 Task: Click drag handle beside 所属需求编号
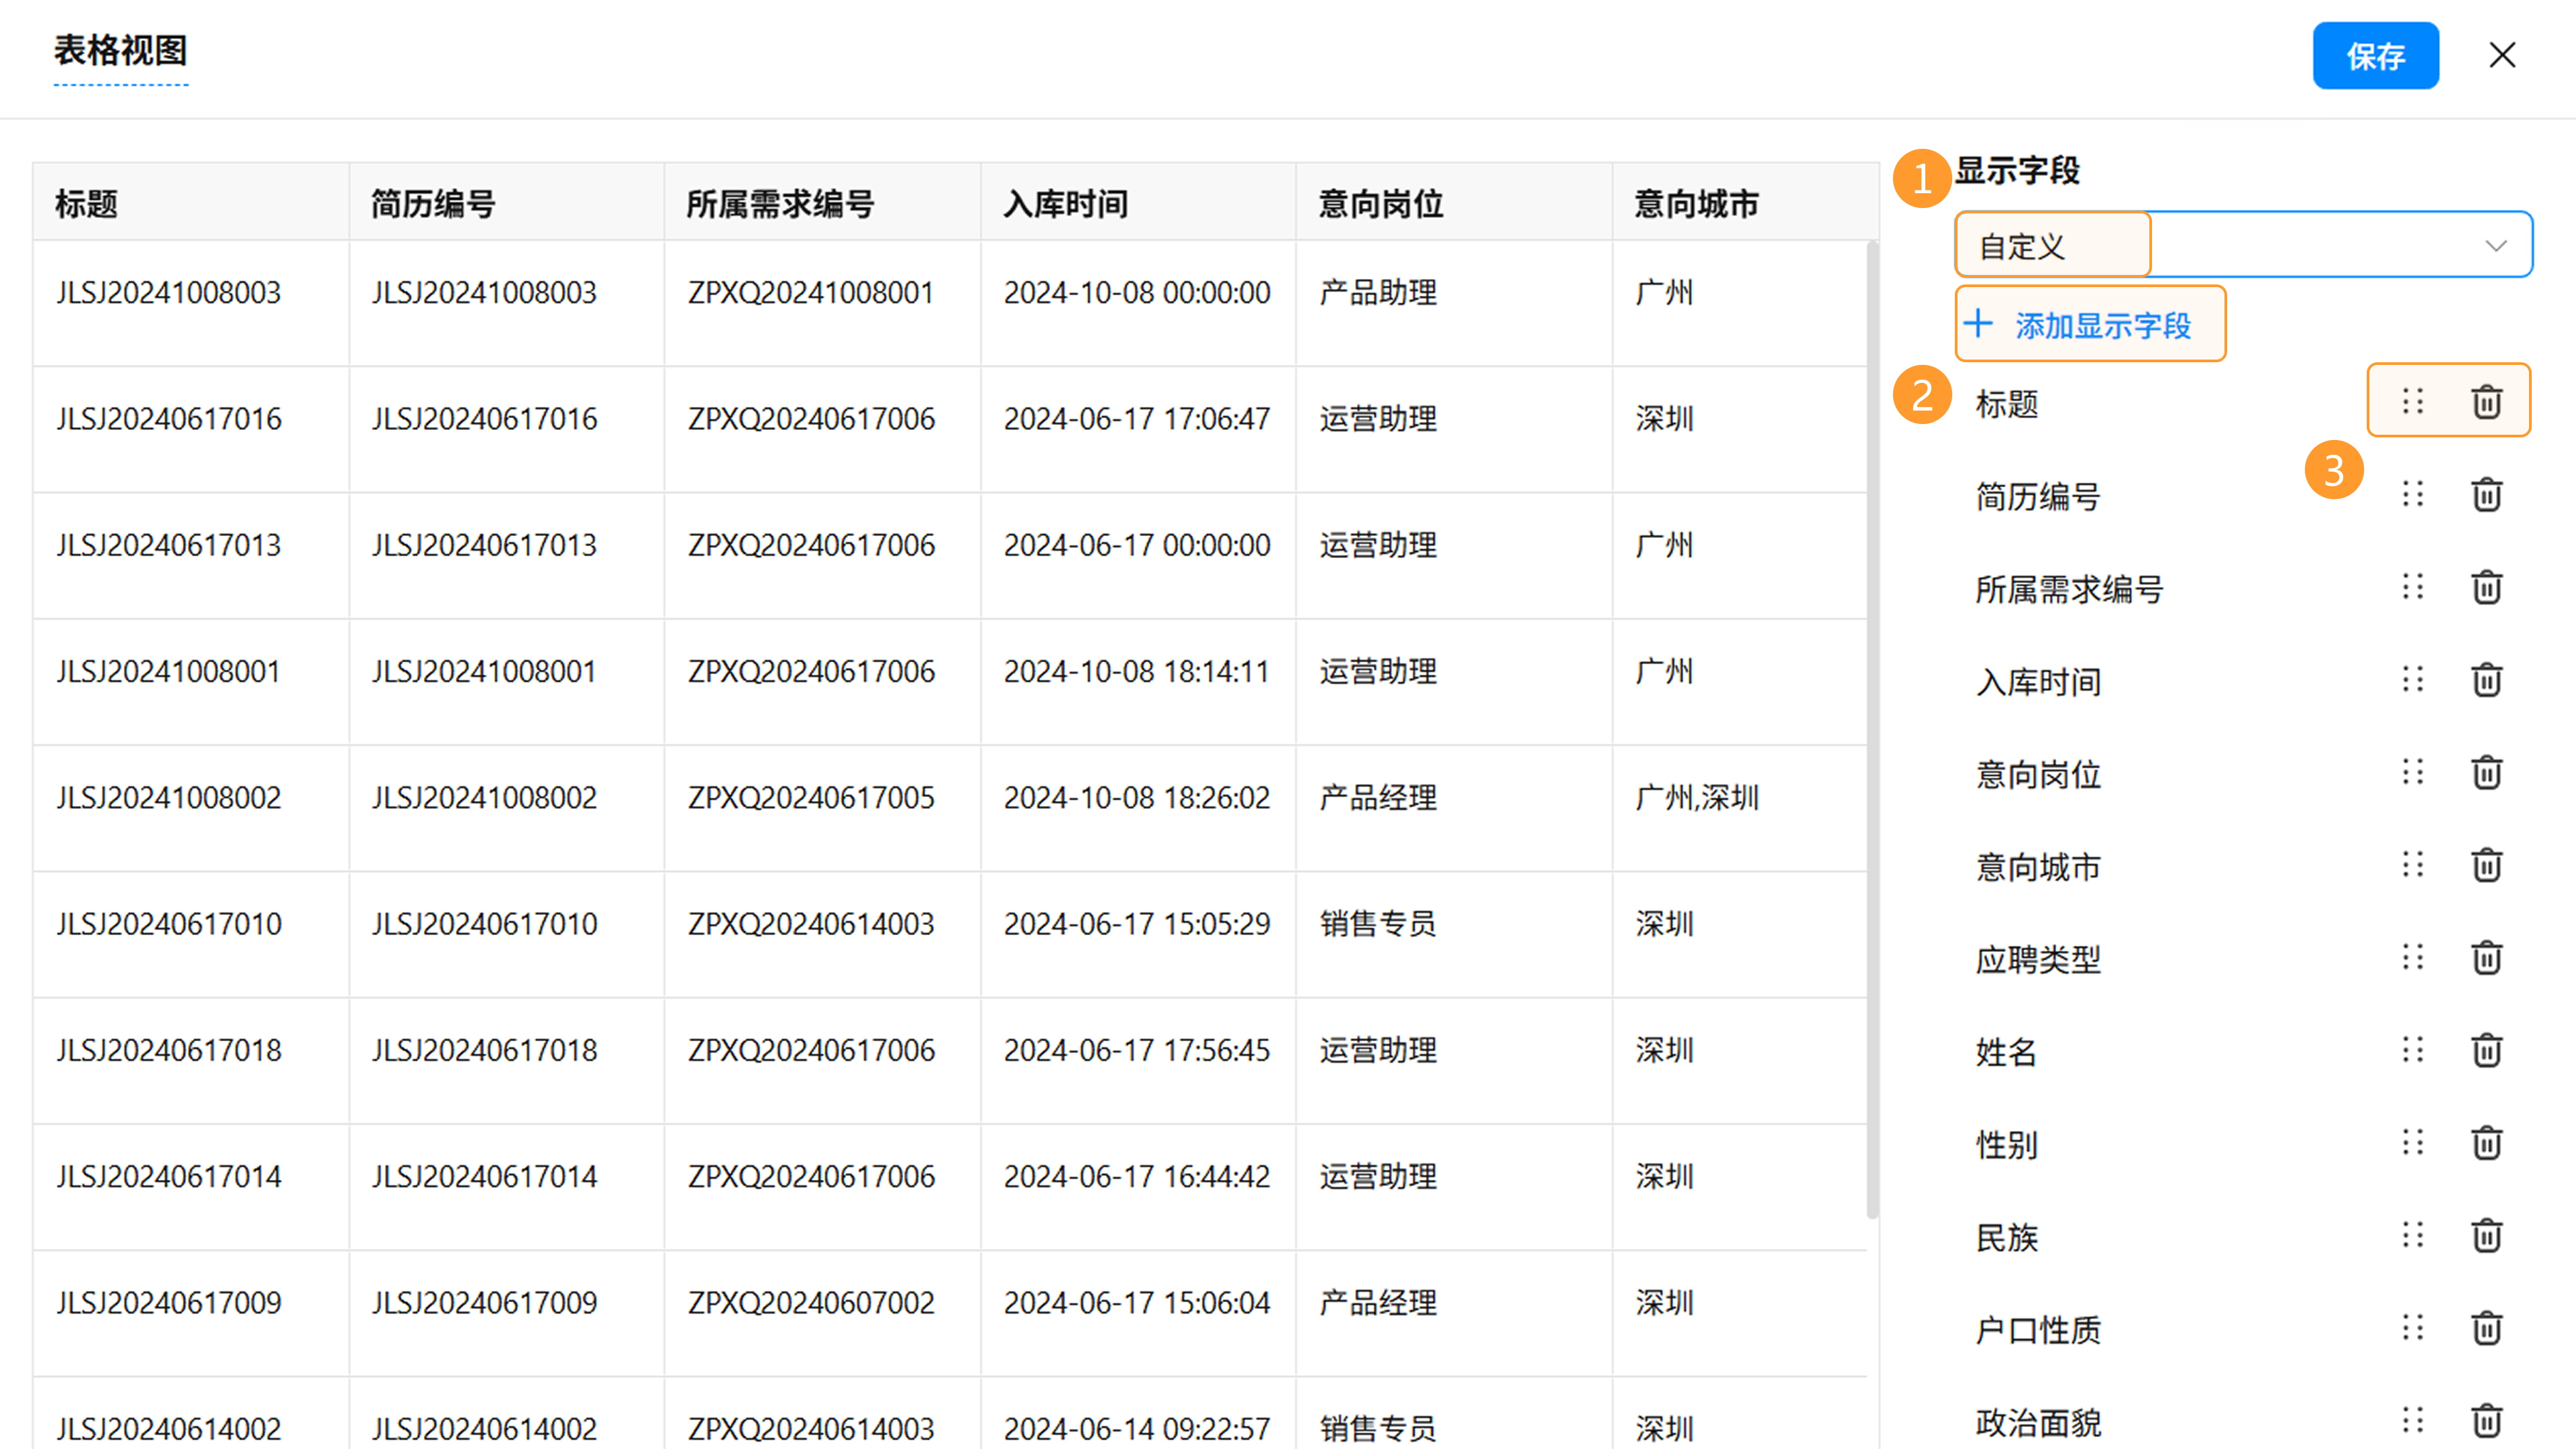[x=2412, y=587]
